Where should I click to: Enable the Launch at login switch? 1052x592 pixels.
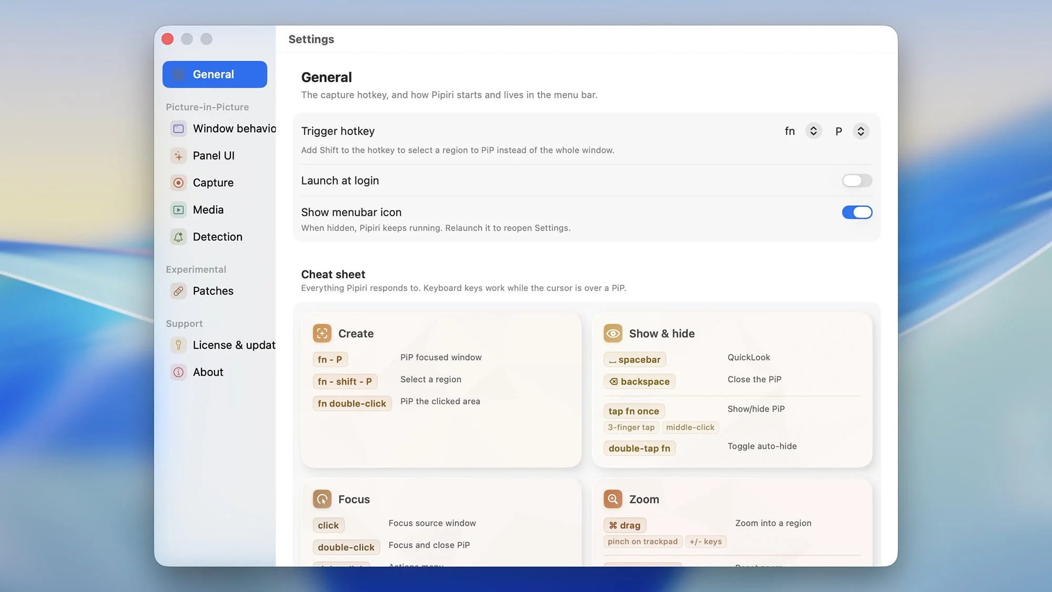[857, 180]
